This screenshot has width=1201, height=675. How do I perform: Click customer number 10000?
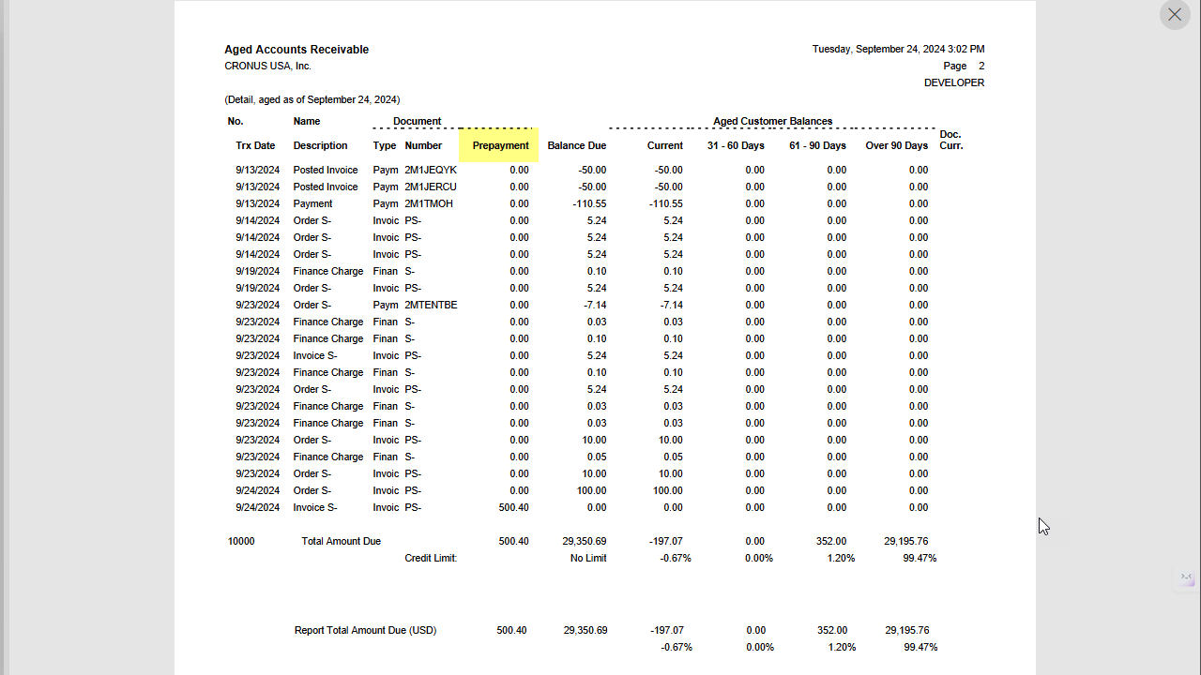click(240, 541)
